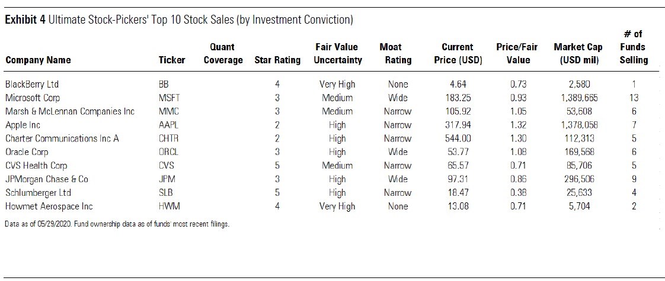Select the Howmet Aerospace Inc entry
The width and height of the screenshot is (665, 281).
[49, 207]
